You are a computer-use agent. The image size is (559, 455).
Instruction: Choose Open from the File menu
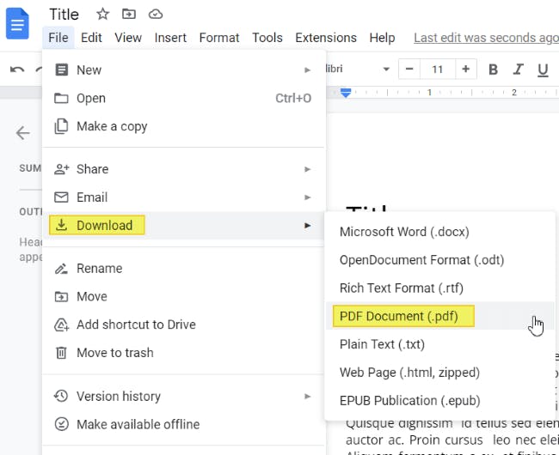click(x=183, y=98)
